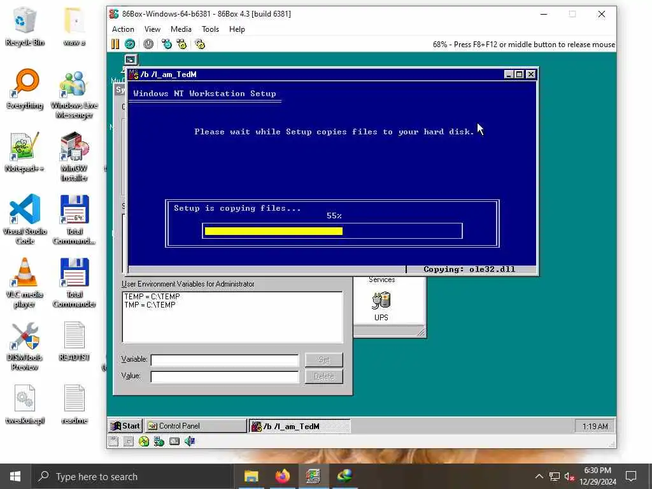Select the VLC media player desktop icon
The height and width of the screenshot is (489, 652).
[x=25, y=283]
